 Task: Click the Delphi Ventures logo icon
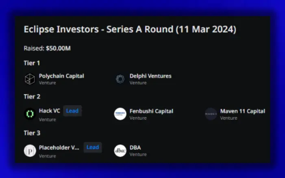pos(120,79)
